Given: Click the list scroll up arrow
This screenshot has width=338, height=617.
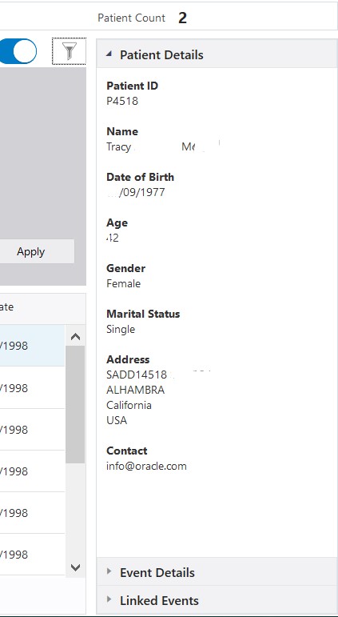Looking at the screenshot, I should (75, 337).
